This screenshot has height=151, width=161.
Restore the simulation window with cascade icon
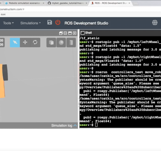click(61, 33)
